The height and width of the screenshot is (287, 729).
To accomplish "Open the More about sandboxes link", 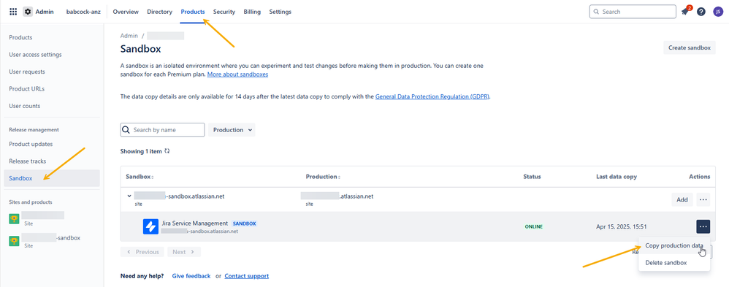I will pos(237,74).
